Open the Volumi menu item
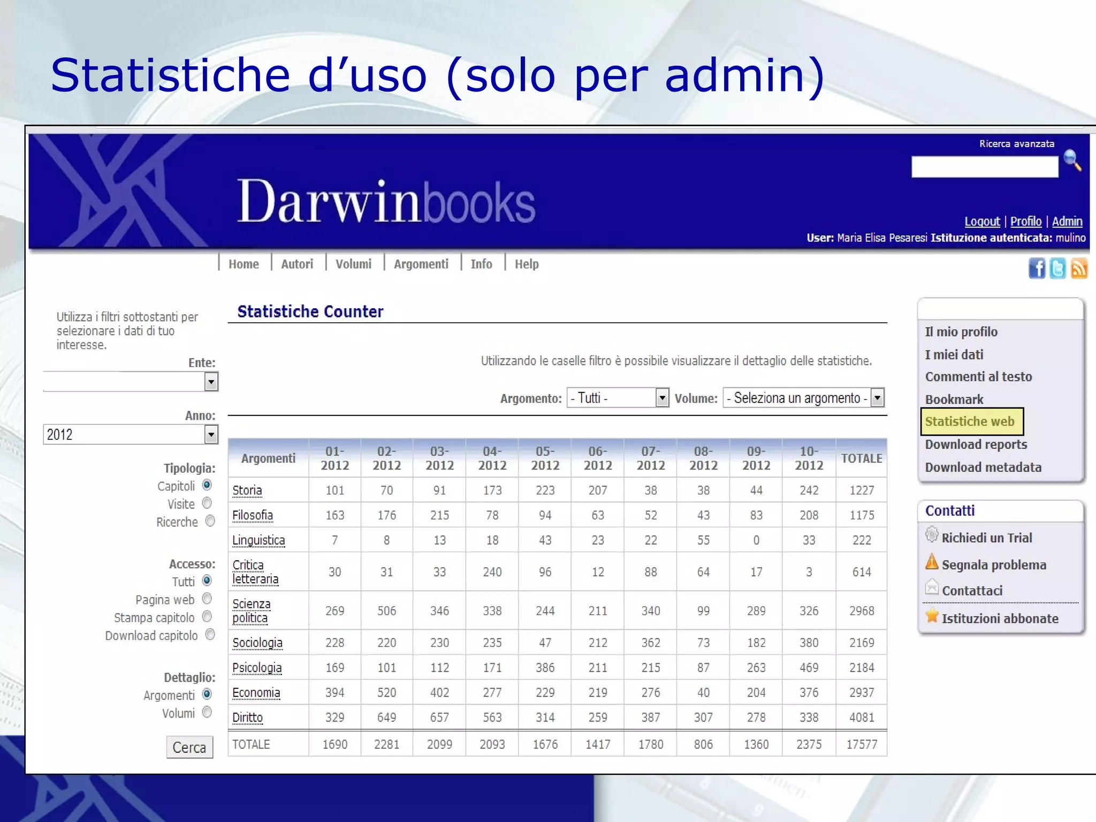Screen dimensions: 1096x822 pos(353,264)
